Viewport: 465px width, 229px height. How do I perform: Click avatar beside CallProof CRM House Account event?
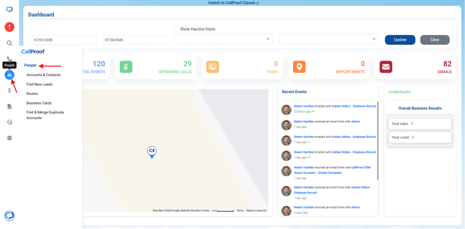286,171
